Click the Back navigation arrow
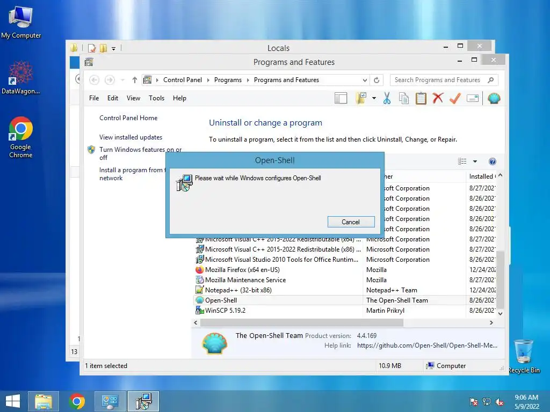This screenshot has height=412, width=550. tap(94, 80)
